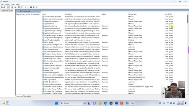
Task: Click the Stop Service square toolbar icon
Action: click(x=31, y=7)
